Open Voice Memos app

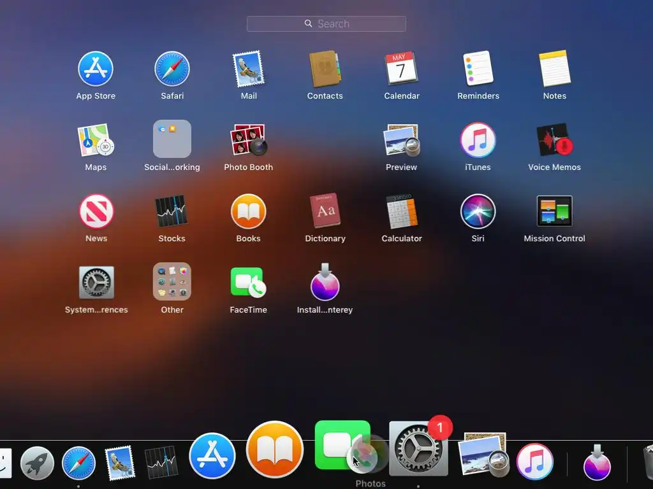point(555,139)
